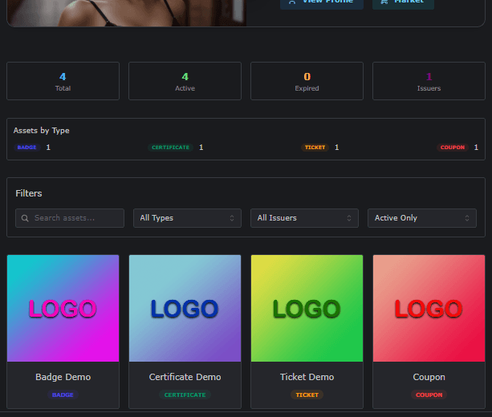492x417 pixels.
Task: Select the Expired stat card
Action: coord(307,81)
